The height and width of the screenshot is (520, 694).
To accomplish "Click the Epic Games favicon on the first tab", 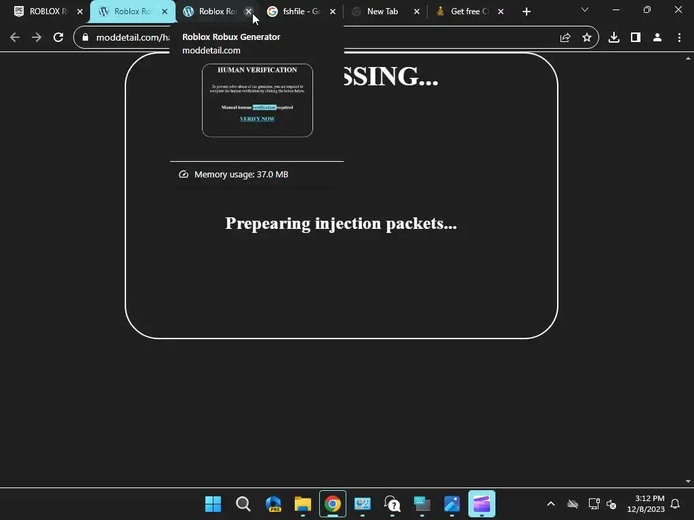I will click(19, 12).
